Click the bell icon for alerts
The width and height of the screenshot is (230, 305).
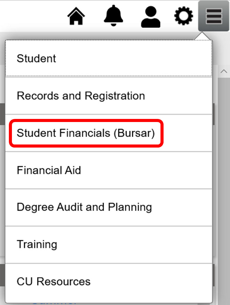click(x=113, y=15)
